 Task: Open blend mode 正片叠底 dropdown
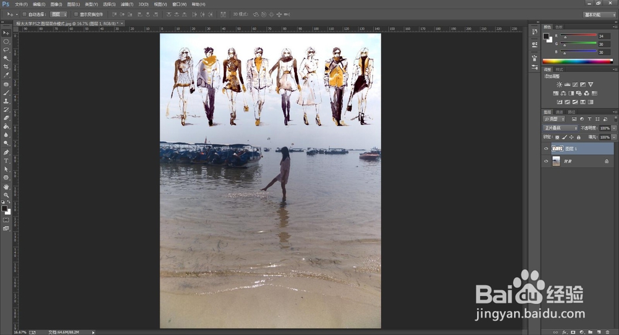(x=561, y=128)
